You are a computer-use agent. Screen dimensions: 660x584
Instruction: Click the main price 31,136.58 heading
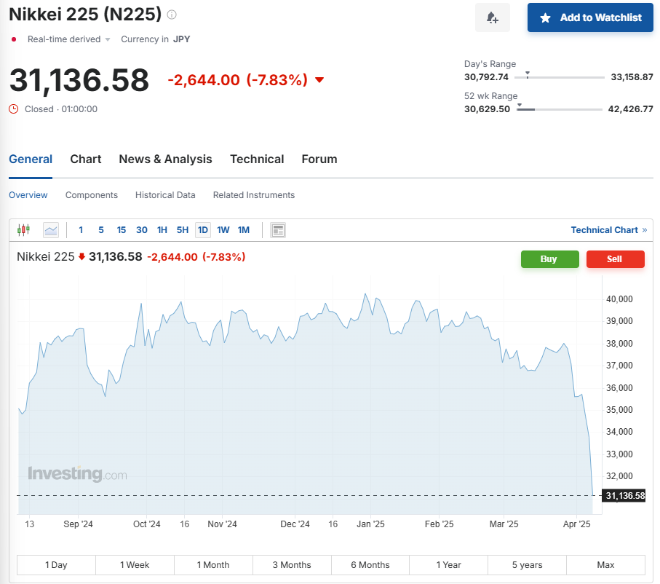79,80
